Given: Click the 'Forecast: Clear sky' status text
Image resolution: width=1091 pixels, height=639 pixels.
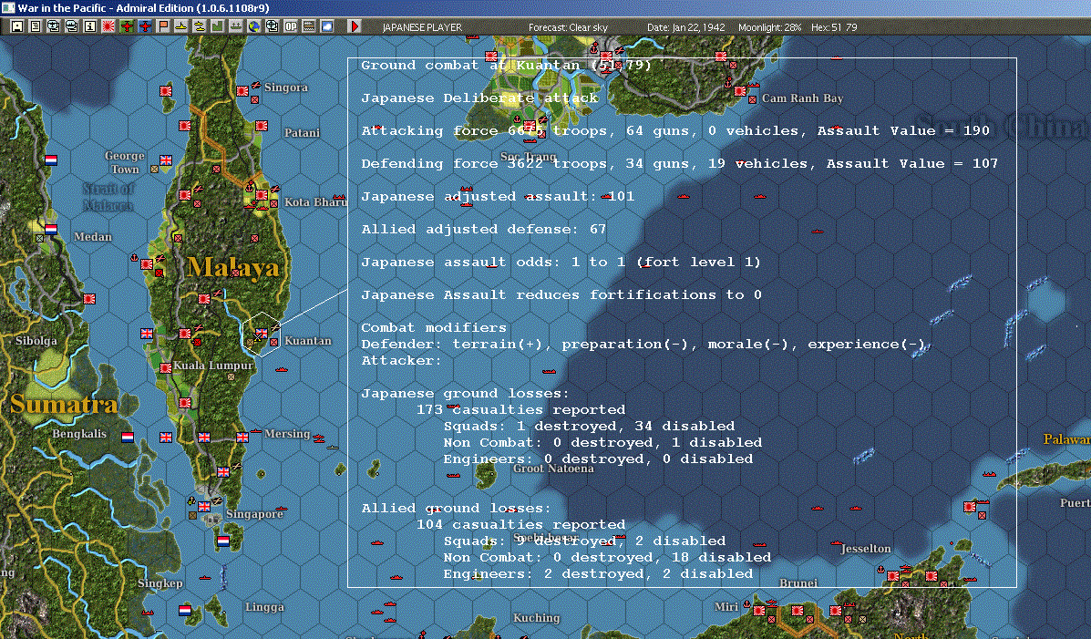Looking at the screenshot, I should 568,27.
